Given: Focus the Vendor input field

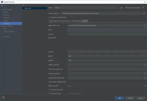Looking at the screenshot, I should [107, 34].
